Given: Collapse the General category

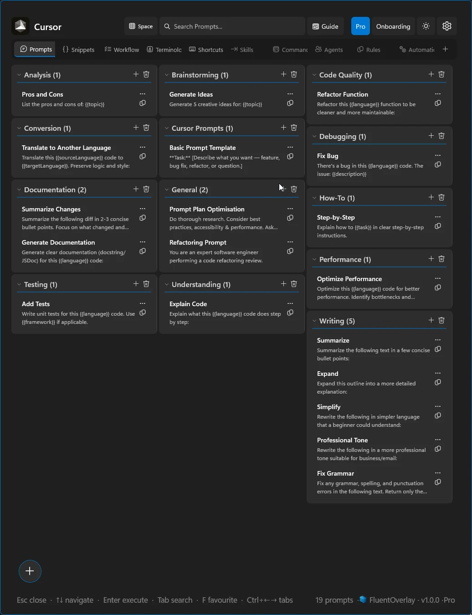Looking at the screenshot, I should coord(167,190).
